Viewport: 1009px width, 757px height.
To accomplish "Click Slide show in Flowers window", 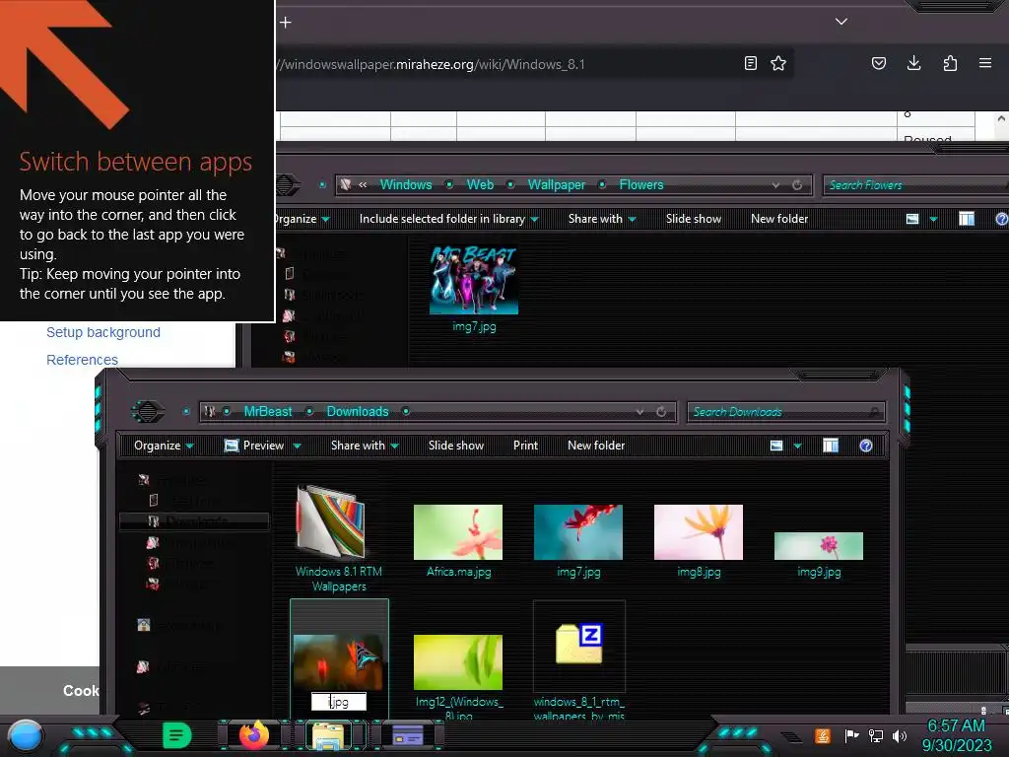I will coord(694,219).
